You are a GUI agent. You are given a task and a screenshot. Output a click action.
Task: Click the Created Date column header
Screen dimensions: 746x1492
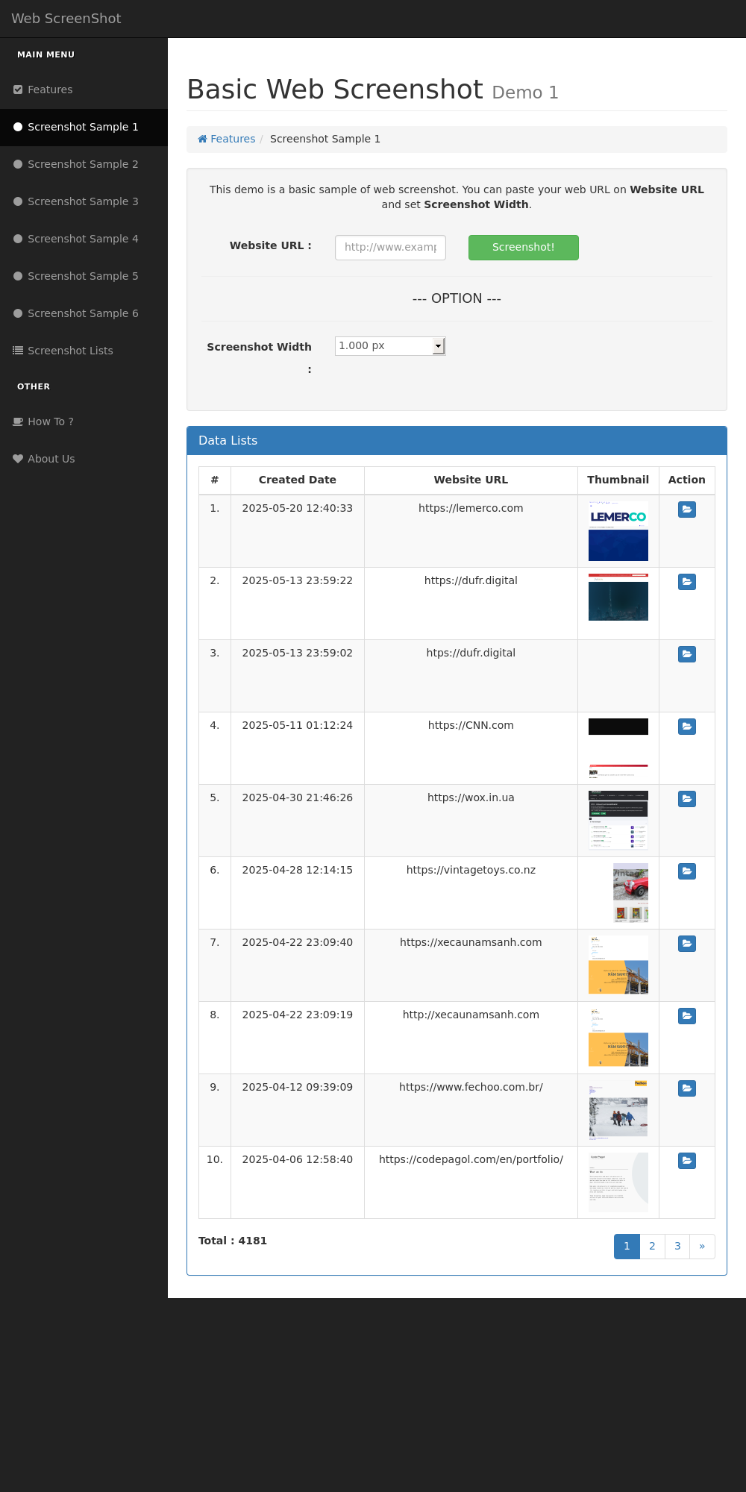pos(298,480)
